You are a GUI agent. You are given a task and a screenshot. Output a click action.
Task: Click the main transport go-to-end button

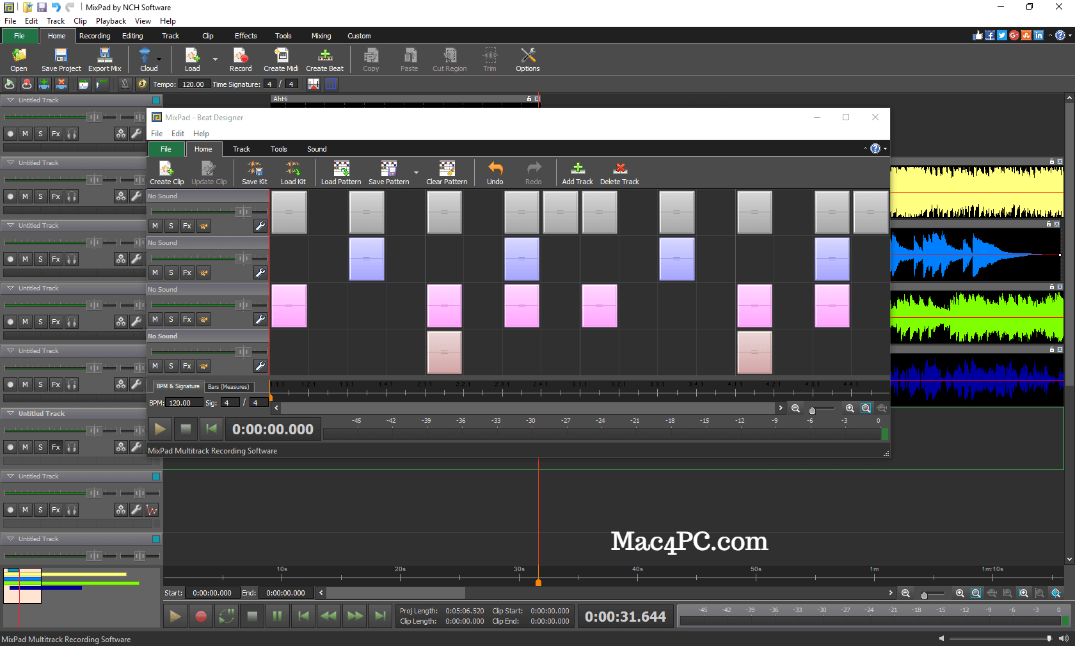pos(380,617)
